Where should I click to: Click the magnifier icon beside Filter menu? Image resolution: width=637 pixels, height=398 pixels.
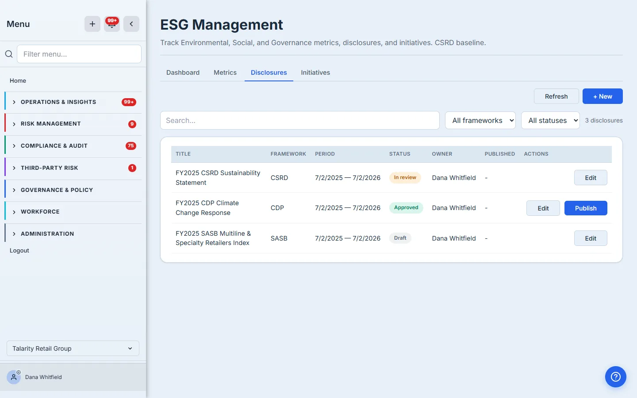tap(9, 54)
